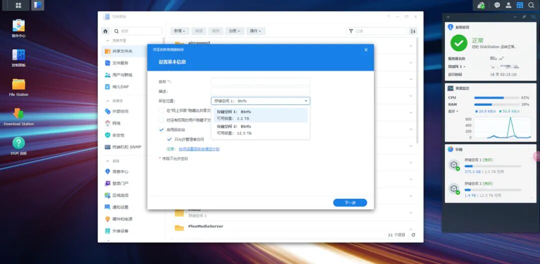Uncheck the 只允许管理者访问 checkbox
This screenshot has width=540, height=264.
(169, 139)
